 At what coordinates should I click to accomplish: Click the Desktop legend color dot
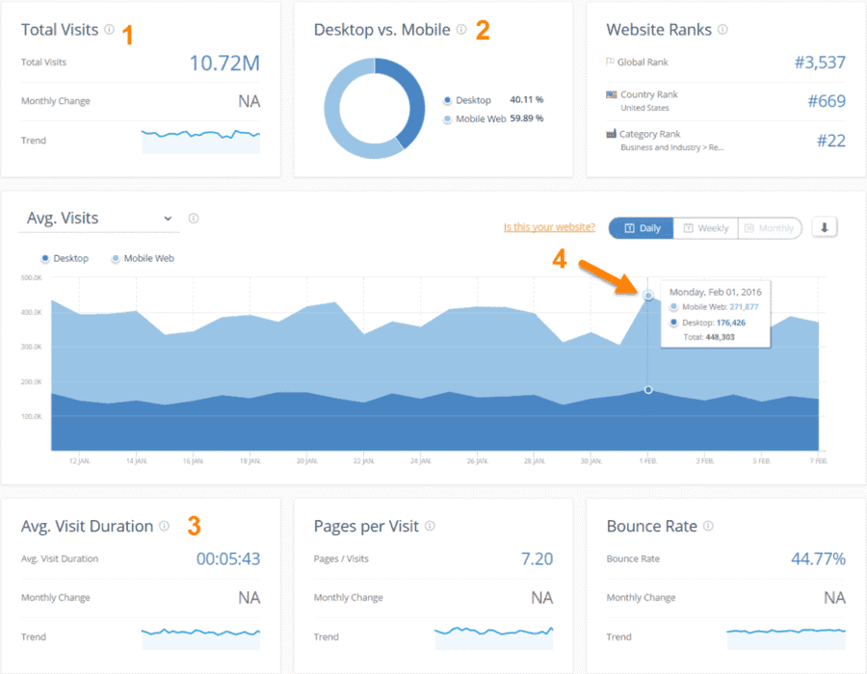click(46, 258)
